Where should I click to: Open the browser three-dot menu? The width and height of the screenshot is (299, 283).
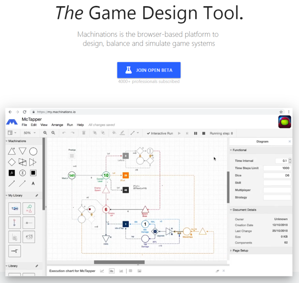[289, 112]
